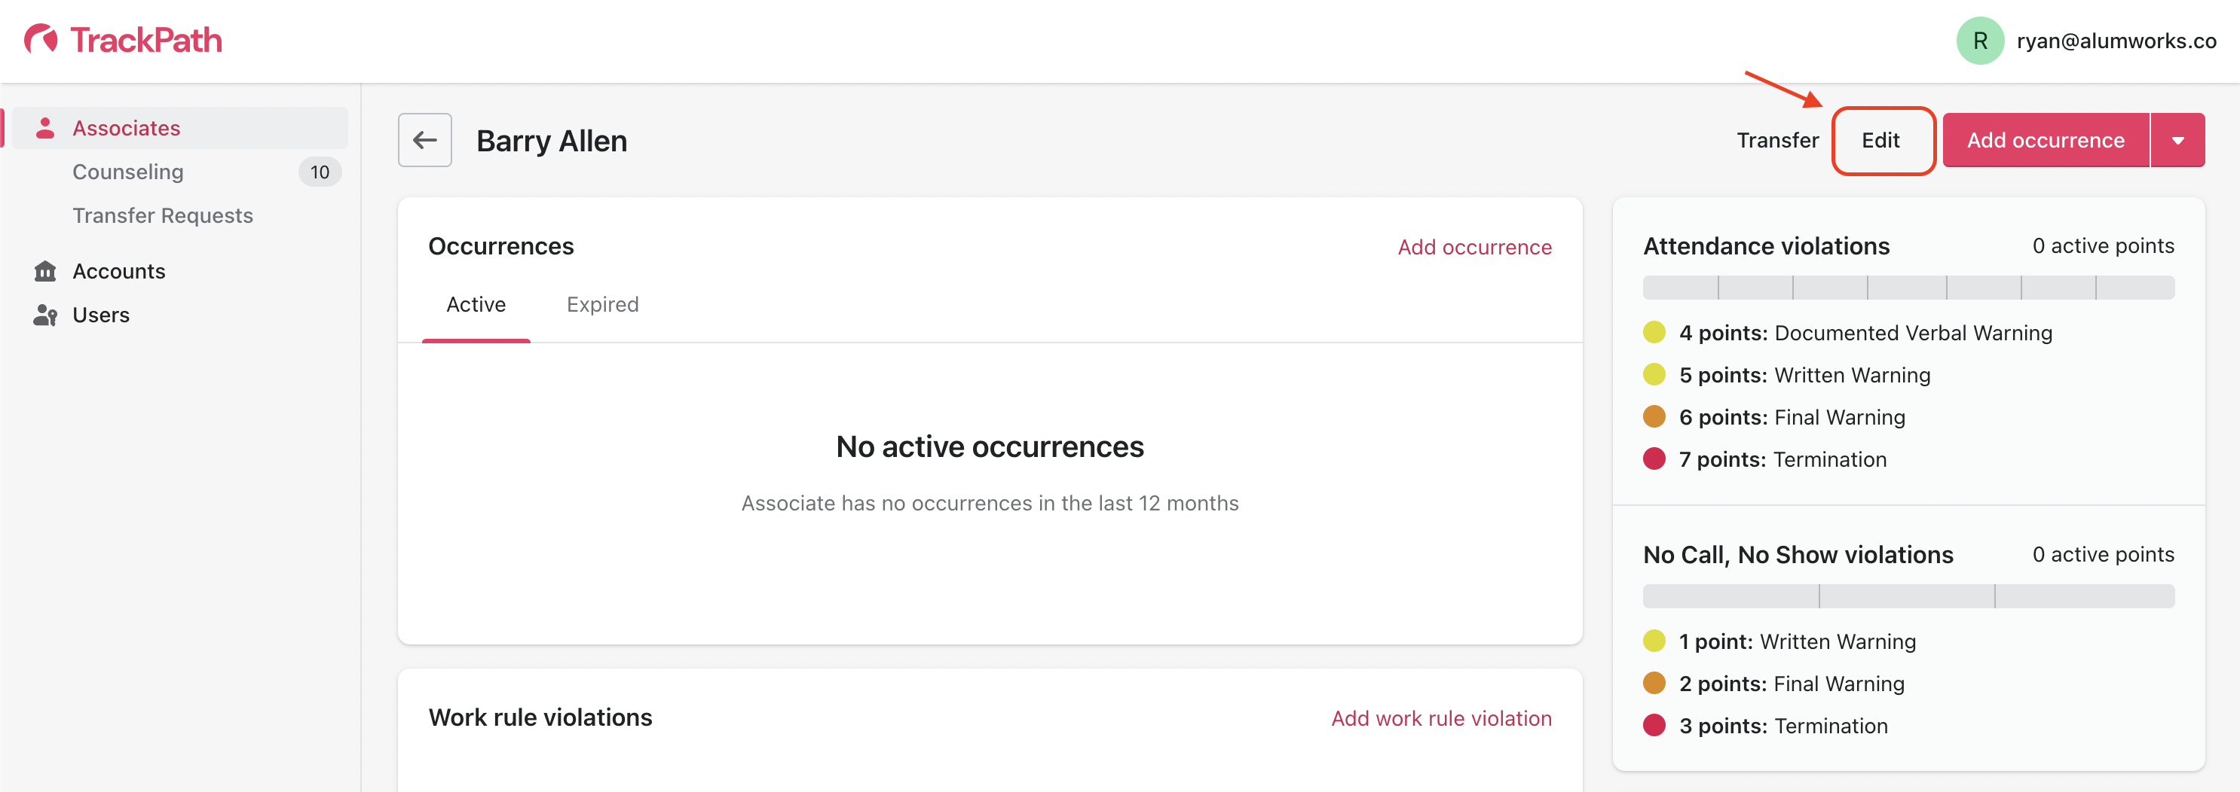Open Transfer Requests in the sidebar

(x=163, y=215)
